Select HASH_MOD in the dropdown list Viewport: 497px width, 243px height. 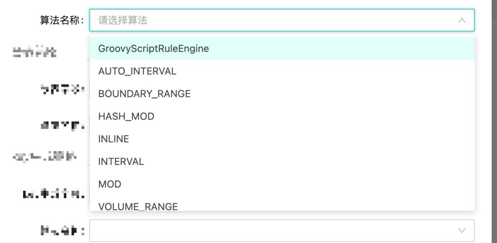[x=126, y=116]
